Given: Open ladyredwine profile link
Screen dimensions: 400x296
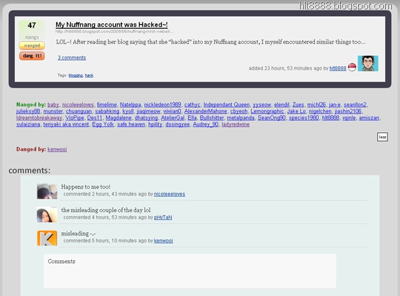Looking at the screenshot, I should [236, 124].
